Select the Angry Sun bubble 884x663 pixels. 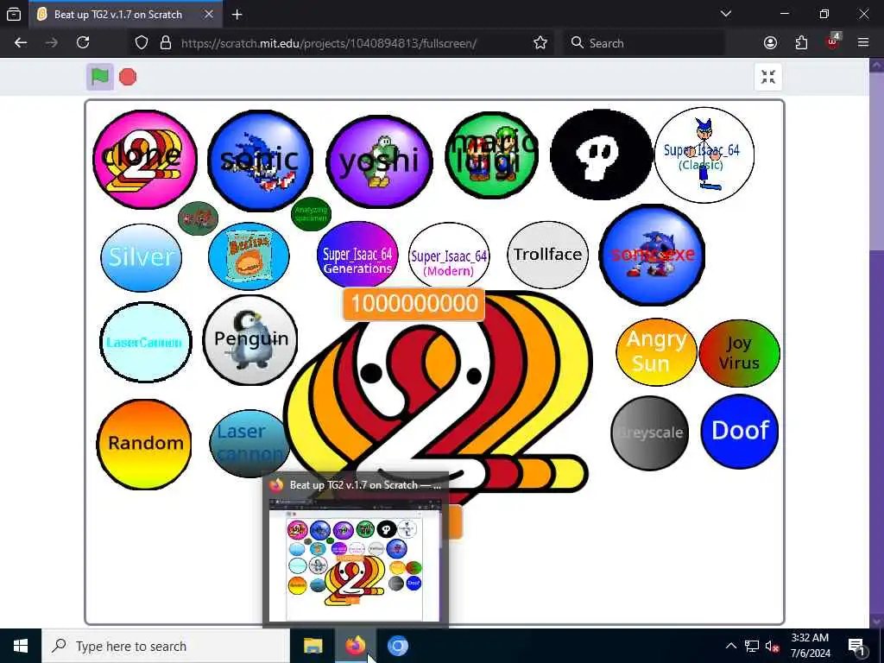coord(656,352)
